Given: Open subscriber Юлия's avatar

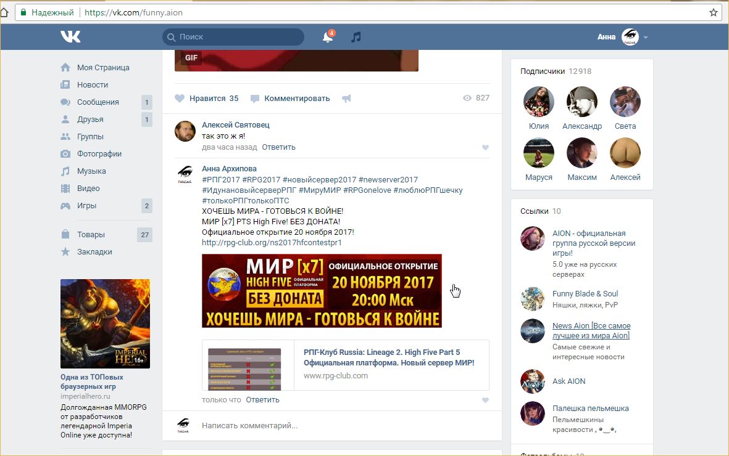Looking at the screenshot, I should (x=539, y=102).
